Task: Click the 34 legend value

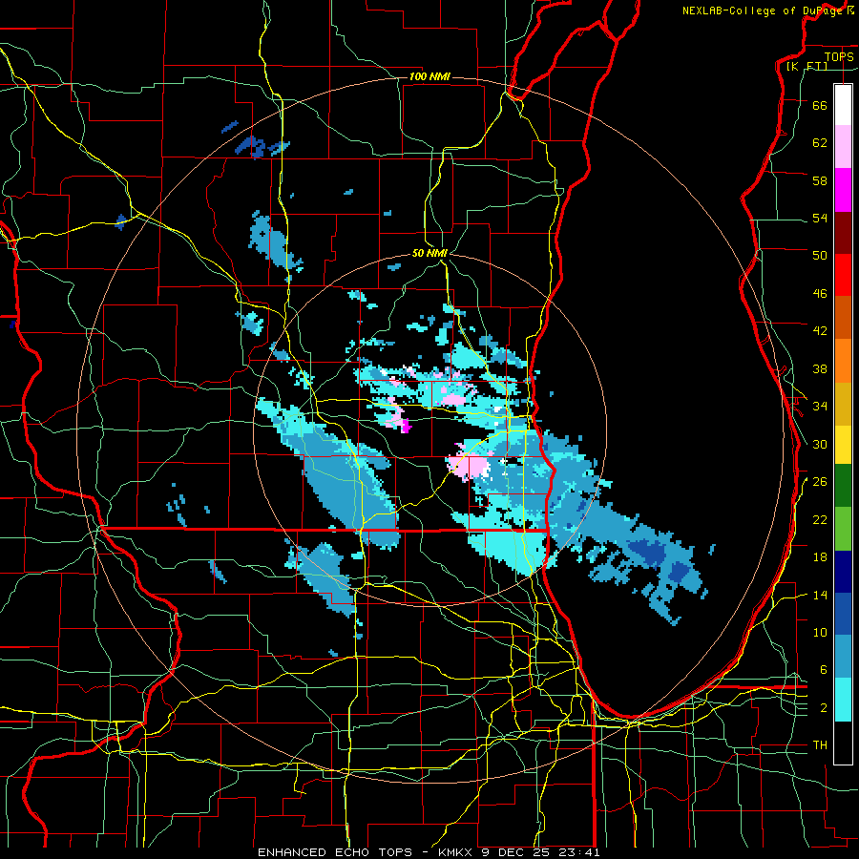Action: tap(820, 407)
